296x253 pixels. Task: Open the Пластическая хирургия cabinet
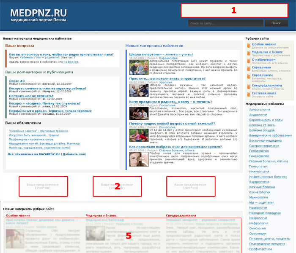267,244
